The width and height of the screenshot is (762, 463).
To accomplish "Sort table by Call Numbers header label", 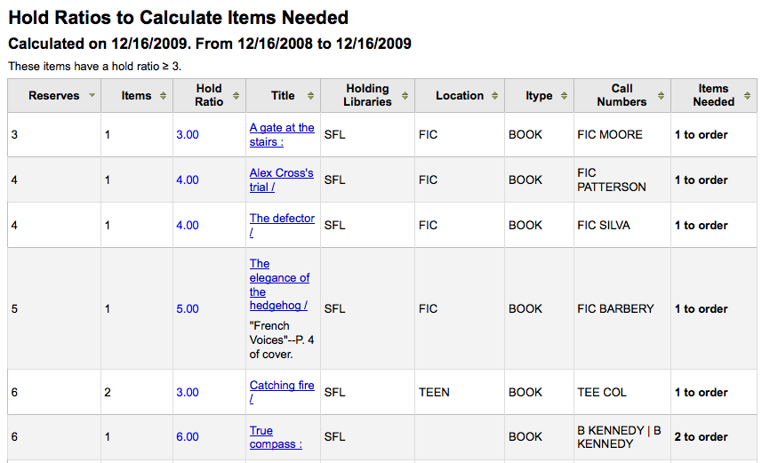I will coord(622,95).
